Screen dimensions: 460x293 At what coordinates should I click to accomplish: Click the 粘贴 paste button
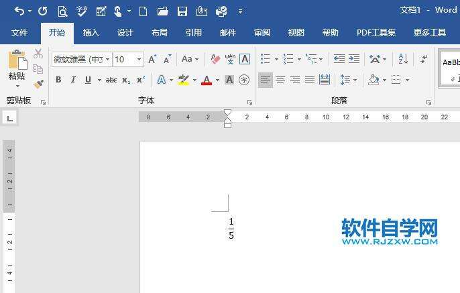tap(17, 66)
